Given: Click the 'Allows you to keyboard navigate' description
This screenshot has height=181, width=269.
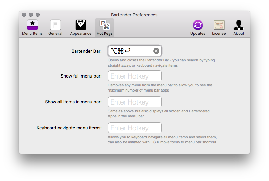Looking at the screenshot, I should click(162, 140).
